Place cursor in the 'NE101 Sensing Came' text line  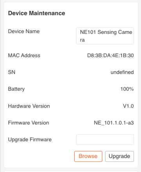pos(106,32)
